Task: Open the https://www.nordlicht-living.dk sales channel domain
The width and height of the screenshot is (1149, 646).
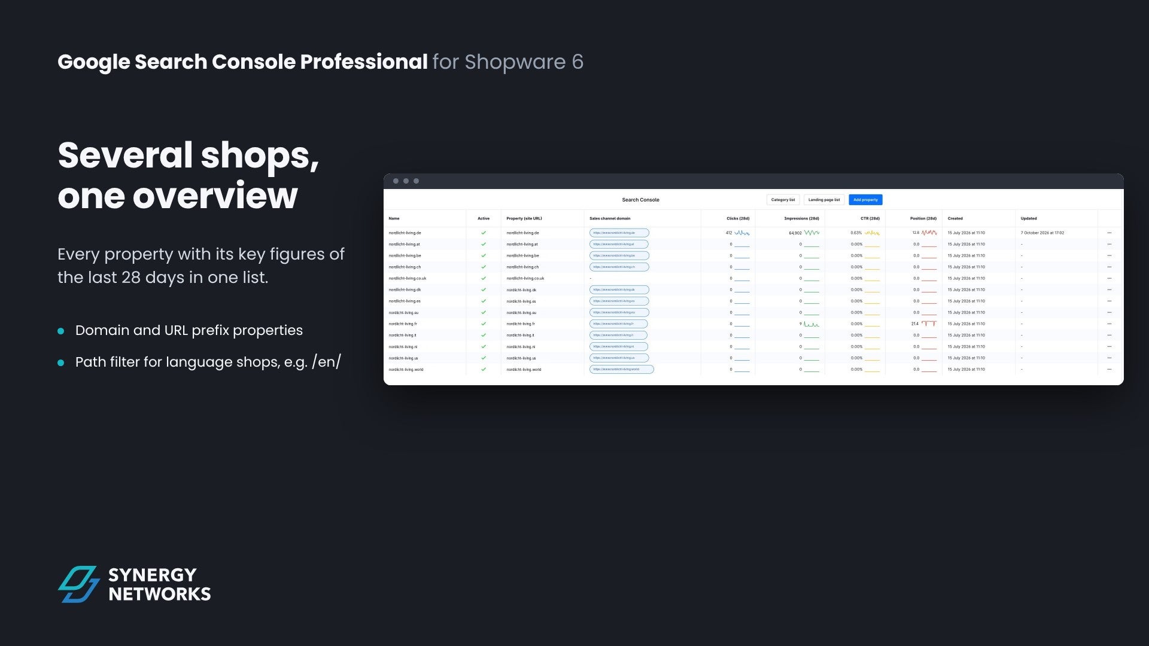Action: point(619,290)
